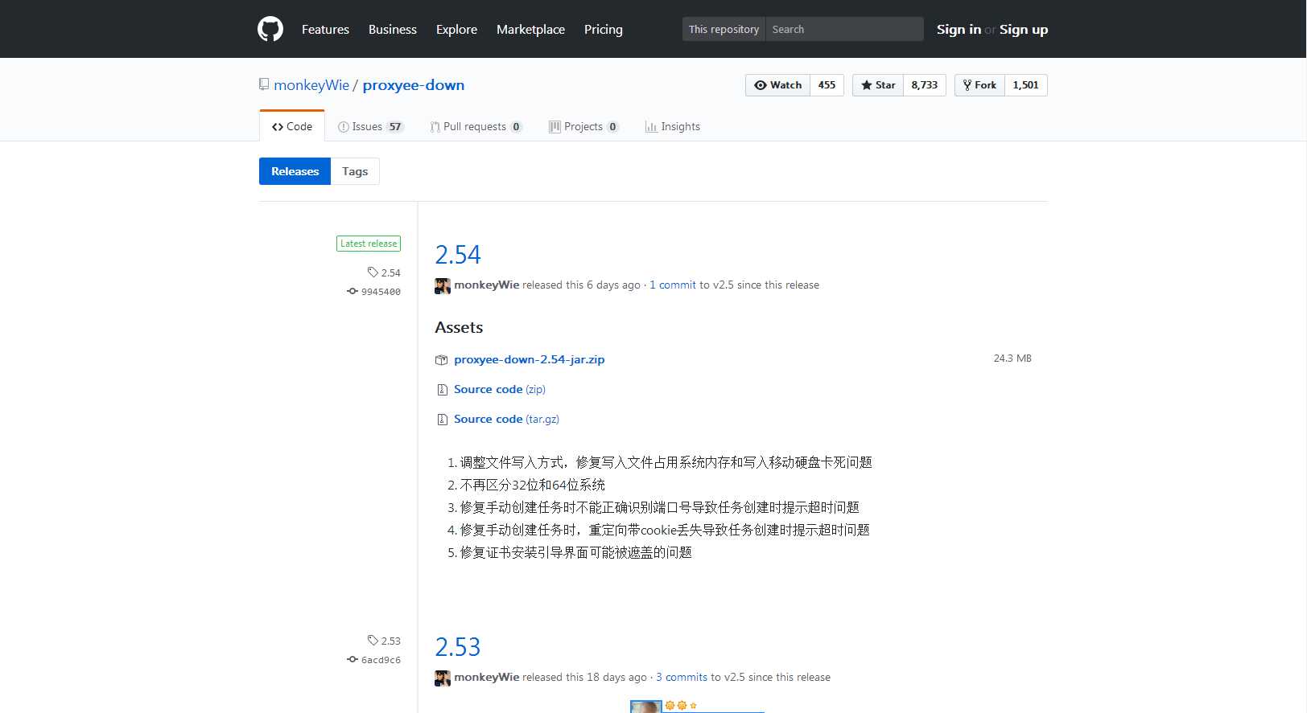Click the Sign up link

[1024, 29]
